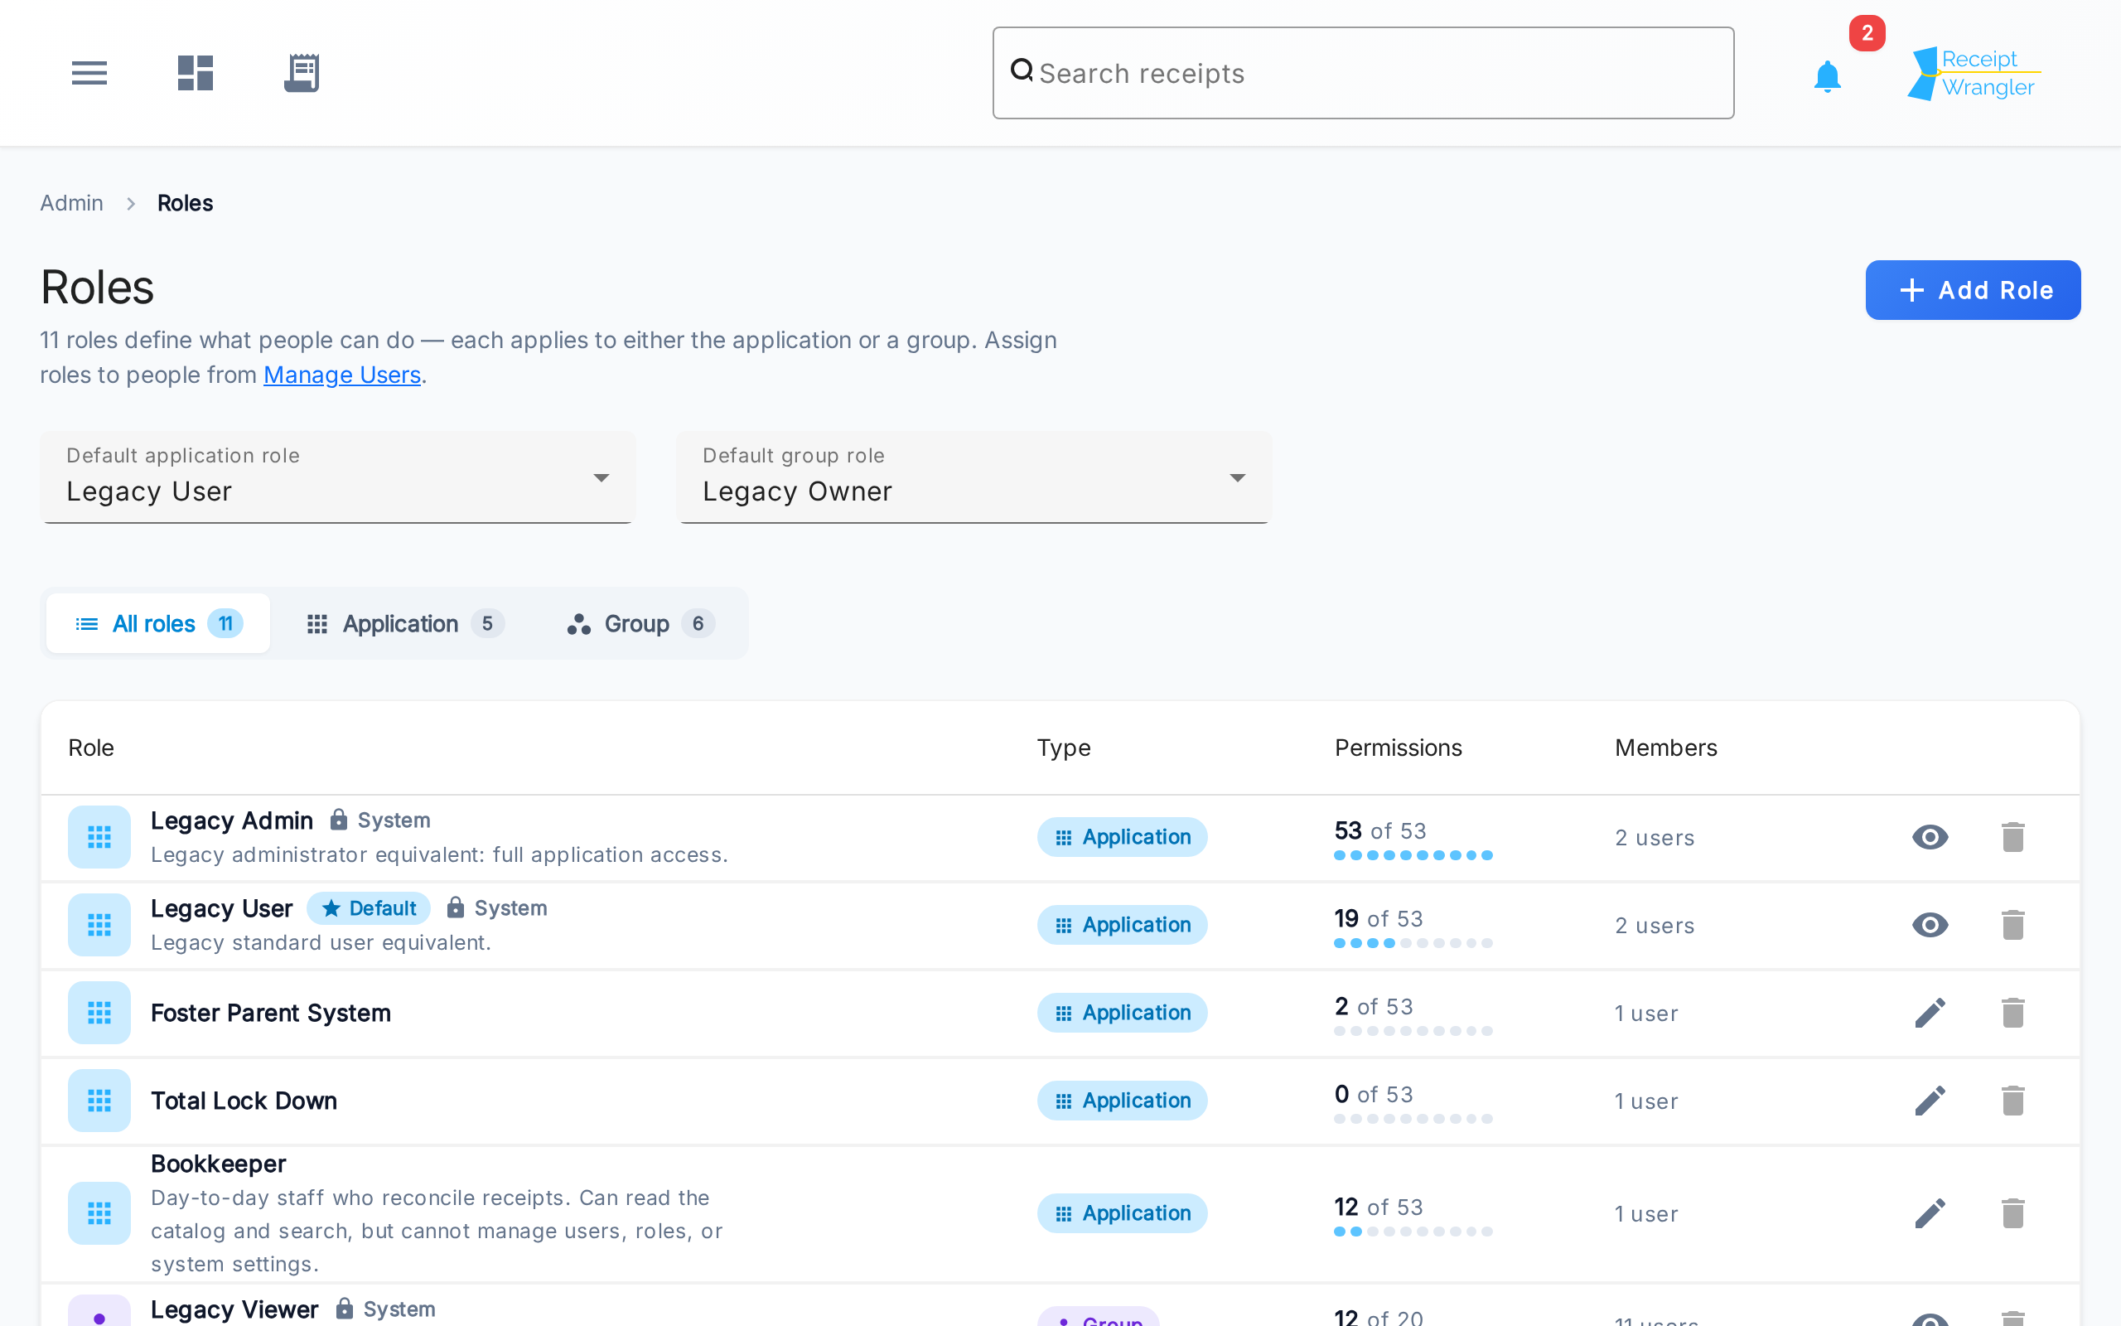Click the Application type chip for Total Lock Down
Viewport: 2121px width, 1326px height.
click(1122, 1100)
